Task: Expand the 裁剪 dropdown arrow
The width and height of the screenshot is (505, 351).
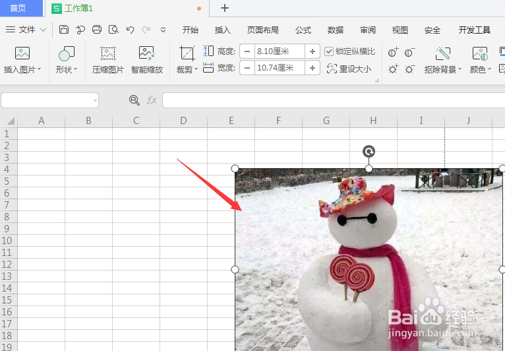Action: point(196,69)
